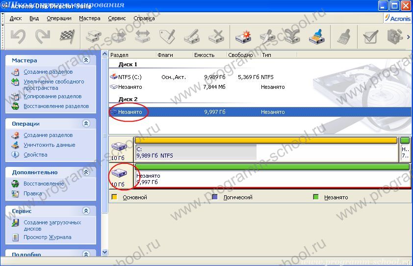Viewport: 413px width, 266px height.
Task: Click the Disk 1 drive icon labeled 10 Гб
Action: click(x=119, y=146)
